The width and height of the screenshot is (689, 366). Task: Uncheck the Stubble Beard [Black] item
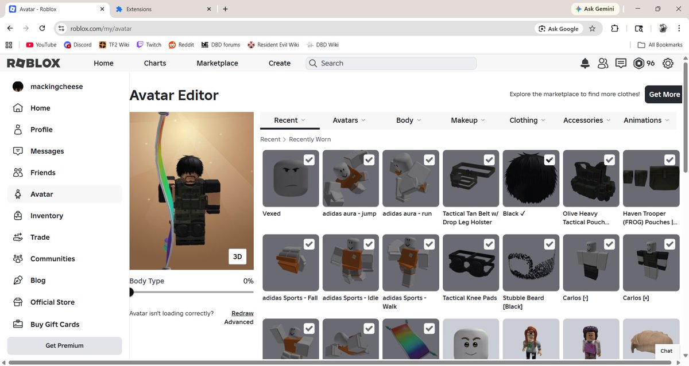pos(549,244)
